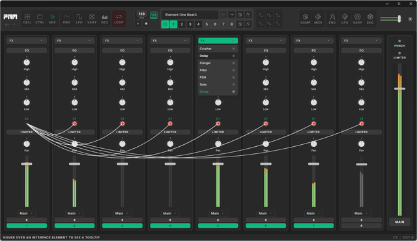
Task: Open channel 1 Main output dropdown
Action: [x=26, y=213]
